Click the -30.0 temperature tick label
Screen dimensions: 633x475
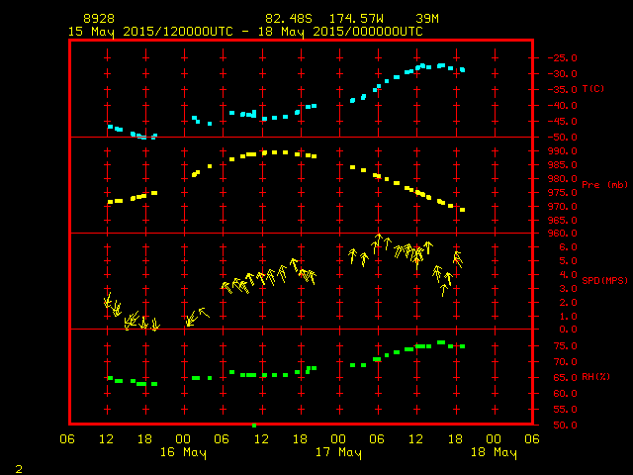coord(563,74)
